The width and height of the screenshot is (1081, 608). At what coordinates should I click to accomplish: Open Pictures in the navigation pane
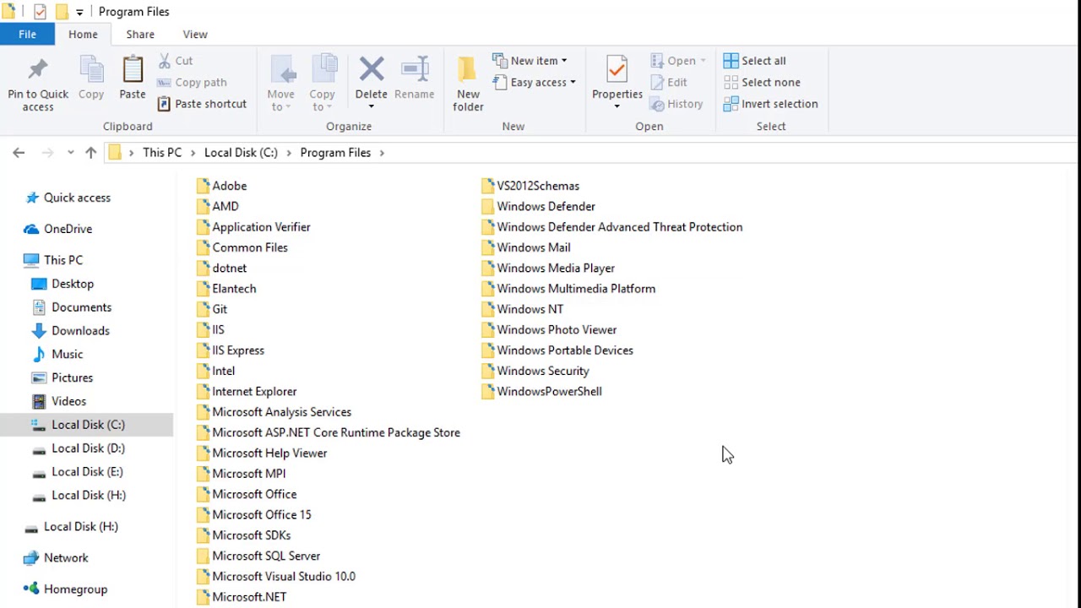pos(62,377)
